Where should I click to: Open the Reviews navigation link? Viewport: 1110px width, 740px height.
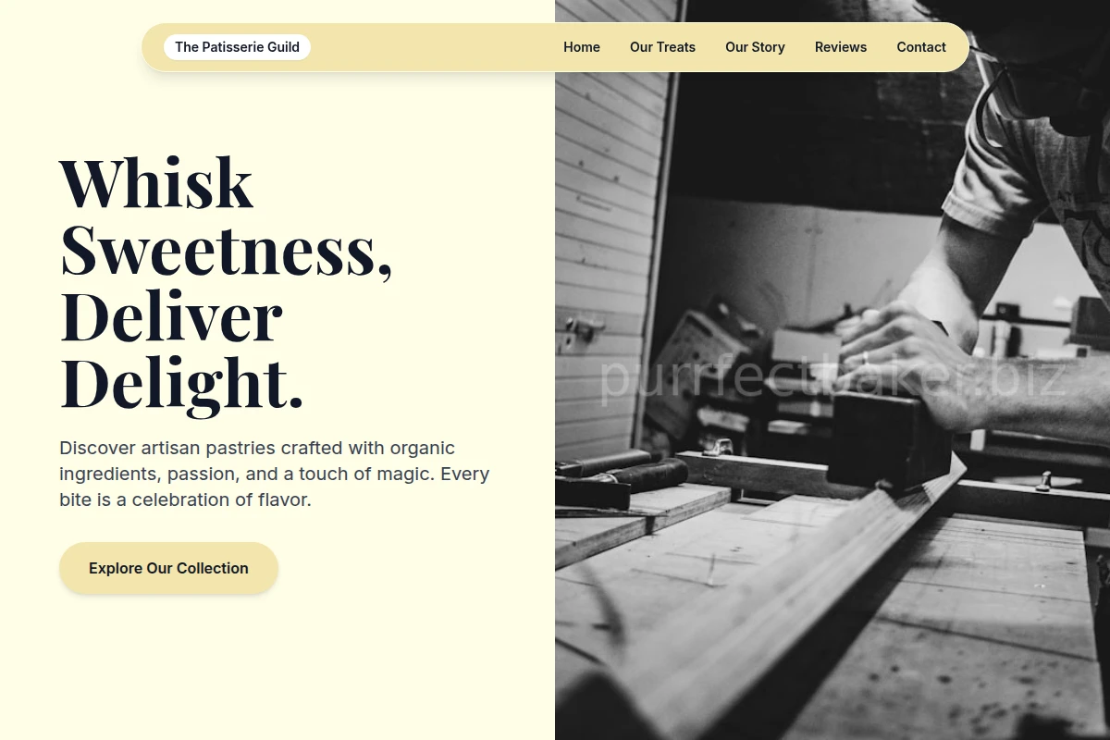[x=841, y=47]
